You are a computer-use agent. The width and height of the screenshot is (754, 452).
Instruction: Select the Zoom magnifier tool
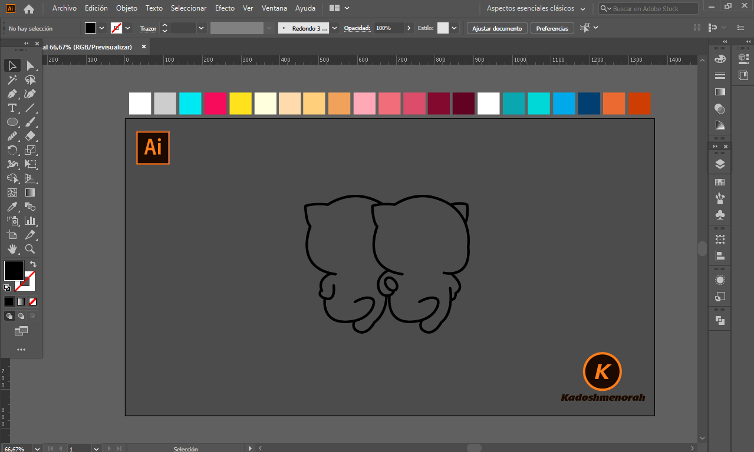pyautogui.click(x=30, y=249)
